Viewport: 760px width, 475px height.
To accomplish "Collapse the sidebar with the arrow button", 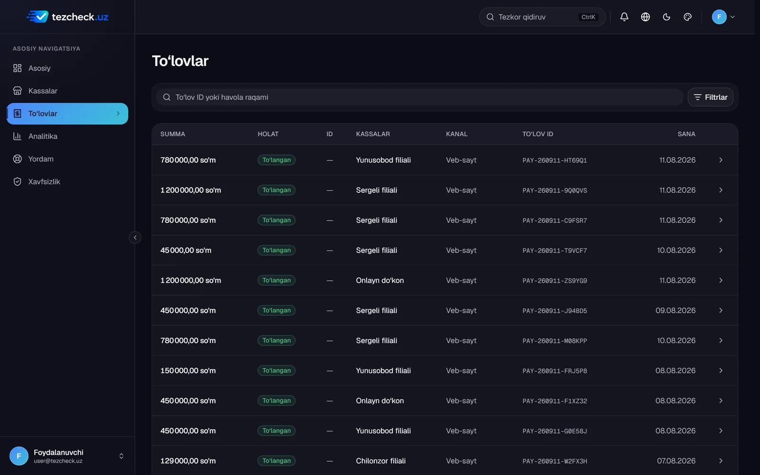I will pos(135,237).
